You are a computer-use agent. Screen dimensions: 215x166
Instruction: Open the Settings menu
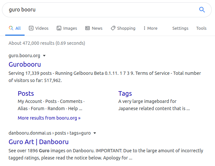pos(180,28)
